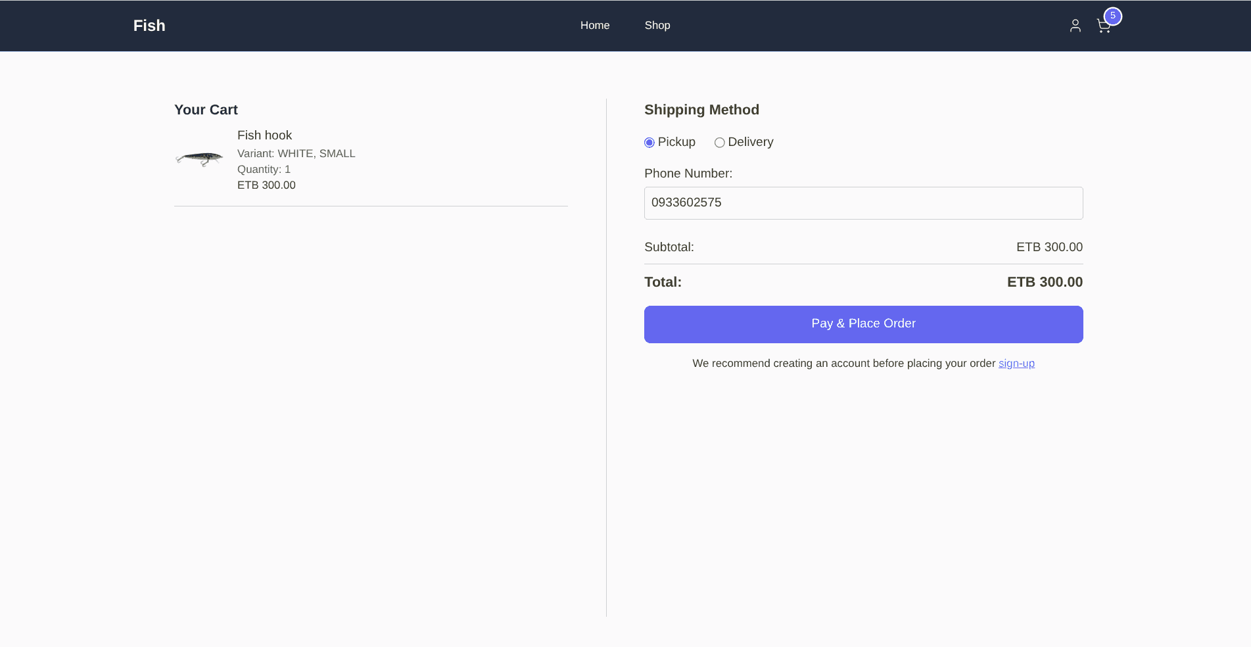Click the Fish hook product image
Viewport: 1251px width, 647px height.
tap(199, 157)
